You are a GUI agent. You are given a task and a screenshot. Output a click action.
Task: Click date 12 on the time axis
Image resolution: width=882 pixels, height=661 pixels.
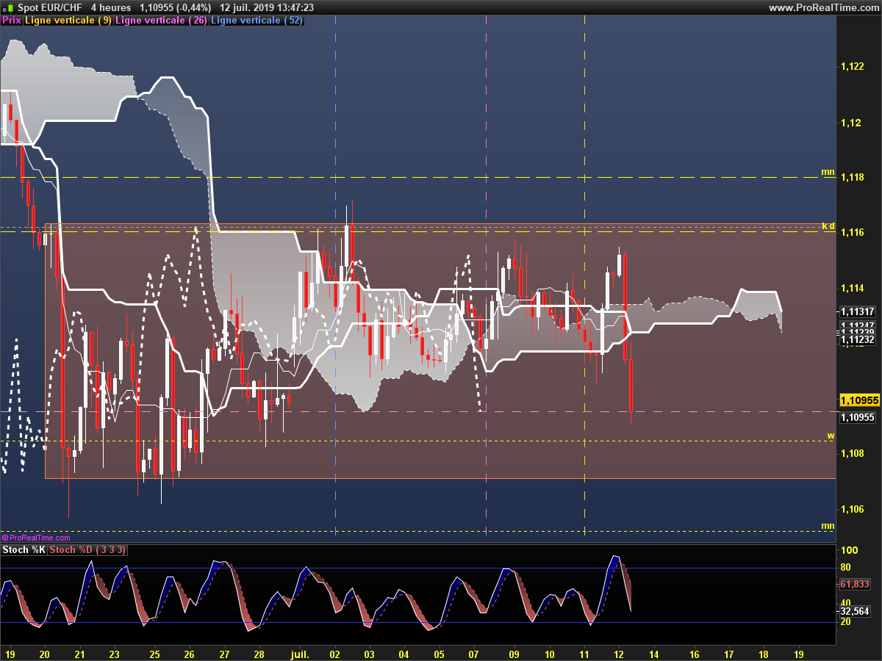click(619, 653)
